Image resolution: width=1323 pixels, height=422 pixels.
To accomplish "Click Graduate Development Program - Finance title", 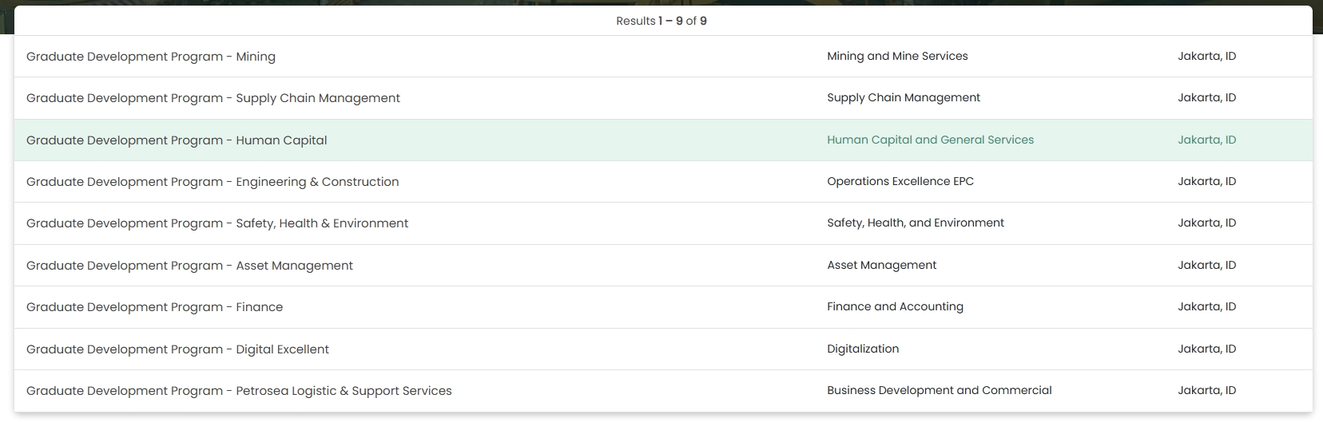I will 154,307.
